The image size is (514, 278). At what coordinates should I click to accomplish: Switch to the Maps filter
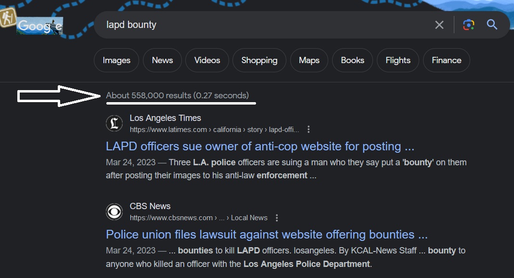click(x=309, y=60)
